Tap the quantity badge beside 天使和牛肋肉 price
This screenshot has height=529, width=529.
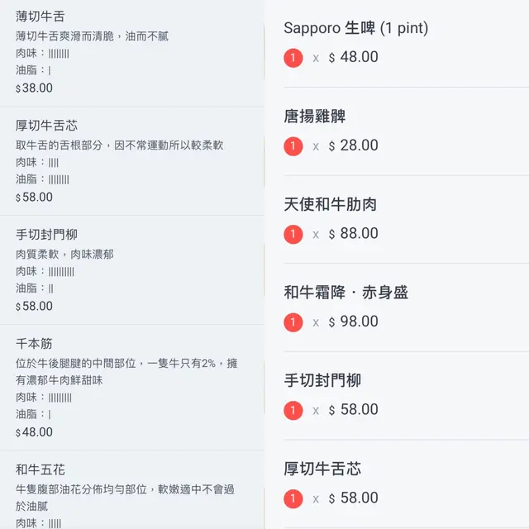coord(293,234)
